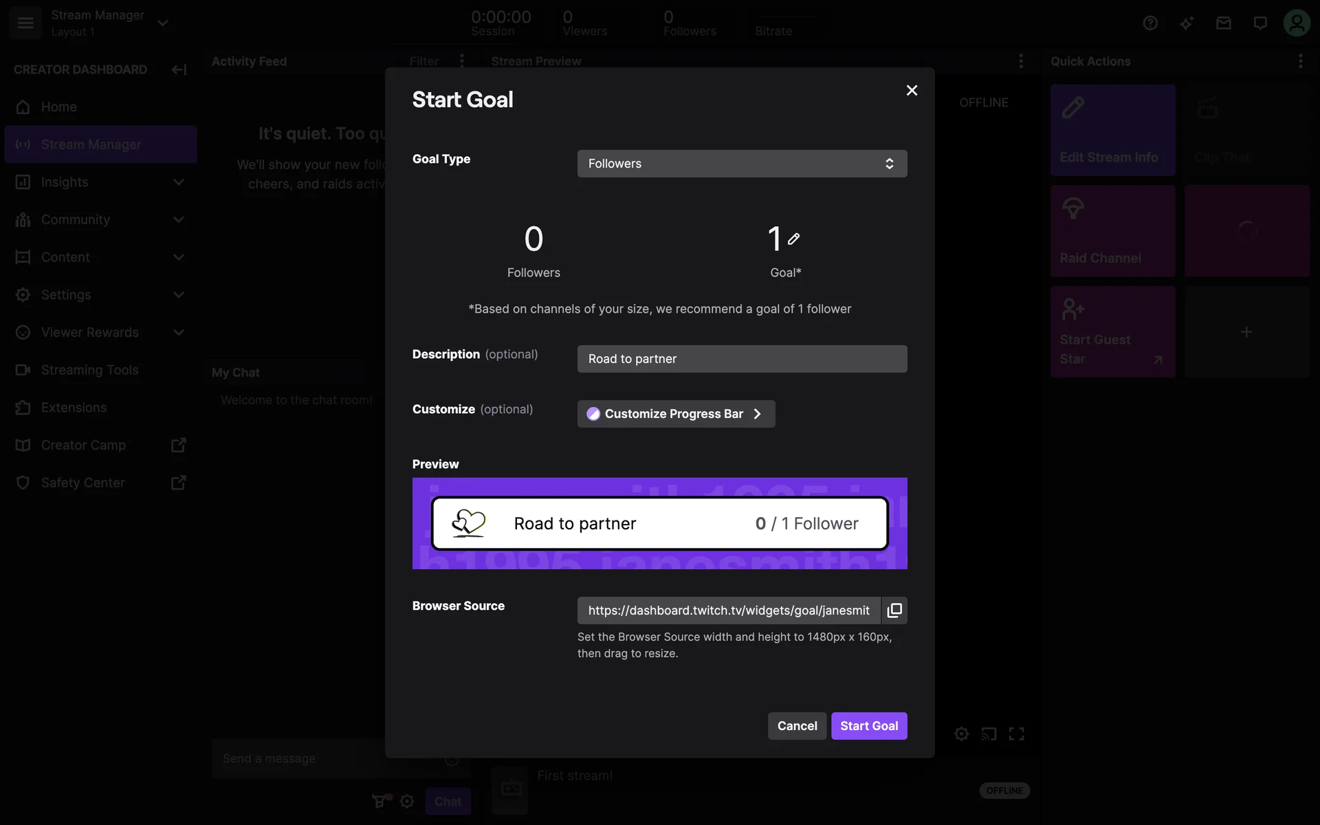Go to Home in the sidebar

(58, 107)
